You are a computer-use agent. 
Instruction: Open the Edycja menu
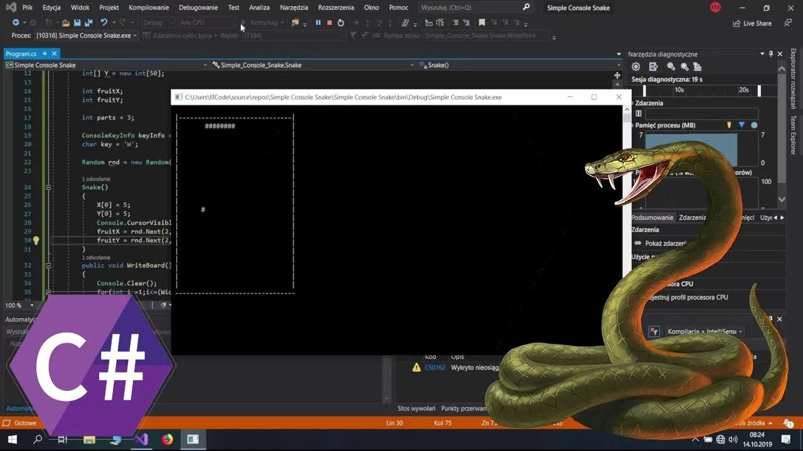click(x=51, y=8)
